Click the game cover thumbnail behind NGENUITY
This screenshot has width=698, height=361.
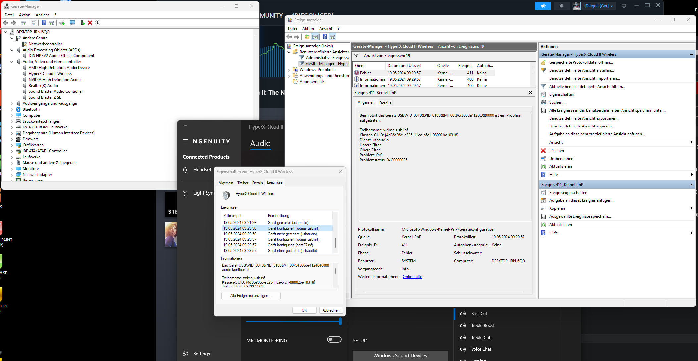171,234
